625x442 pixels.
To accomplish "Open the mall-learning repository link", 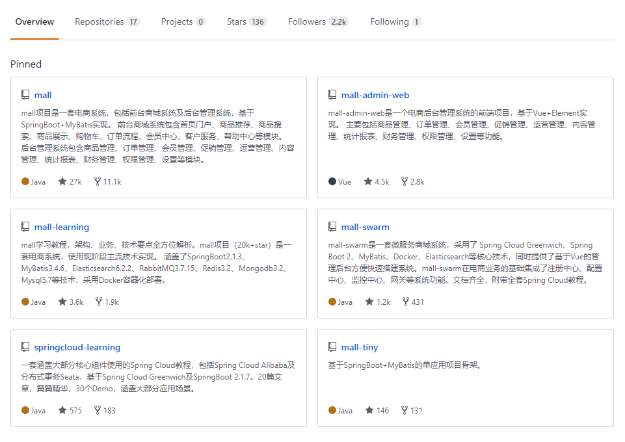I will click(x=61, y=227).
